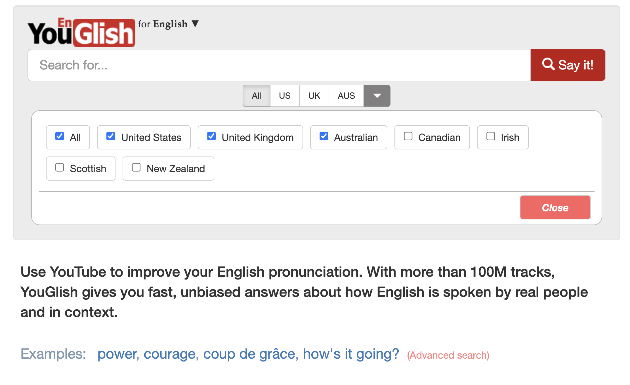Switch to the UK accent tab
Image resolution: width=630 pixels, height=385 pixels.
(x=314, y=96)
